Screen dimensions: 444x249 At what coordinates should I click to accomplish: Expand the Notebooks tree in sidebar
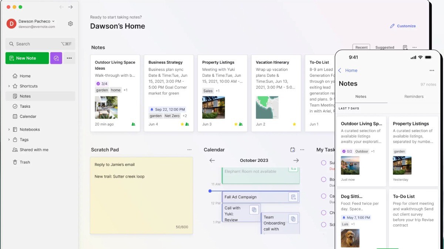[9, 130]
